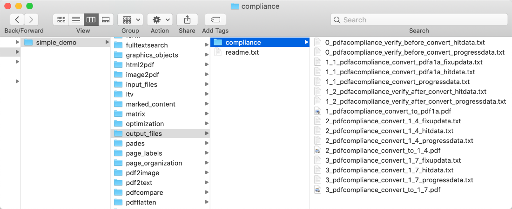Viewport: 512px width, 209px height.
Task: Expand the simple_demo folder arrow
Action: [x=108, y=43]
